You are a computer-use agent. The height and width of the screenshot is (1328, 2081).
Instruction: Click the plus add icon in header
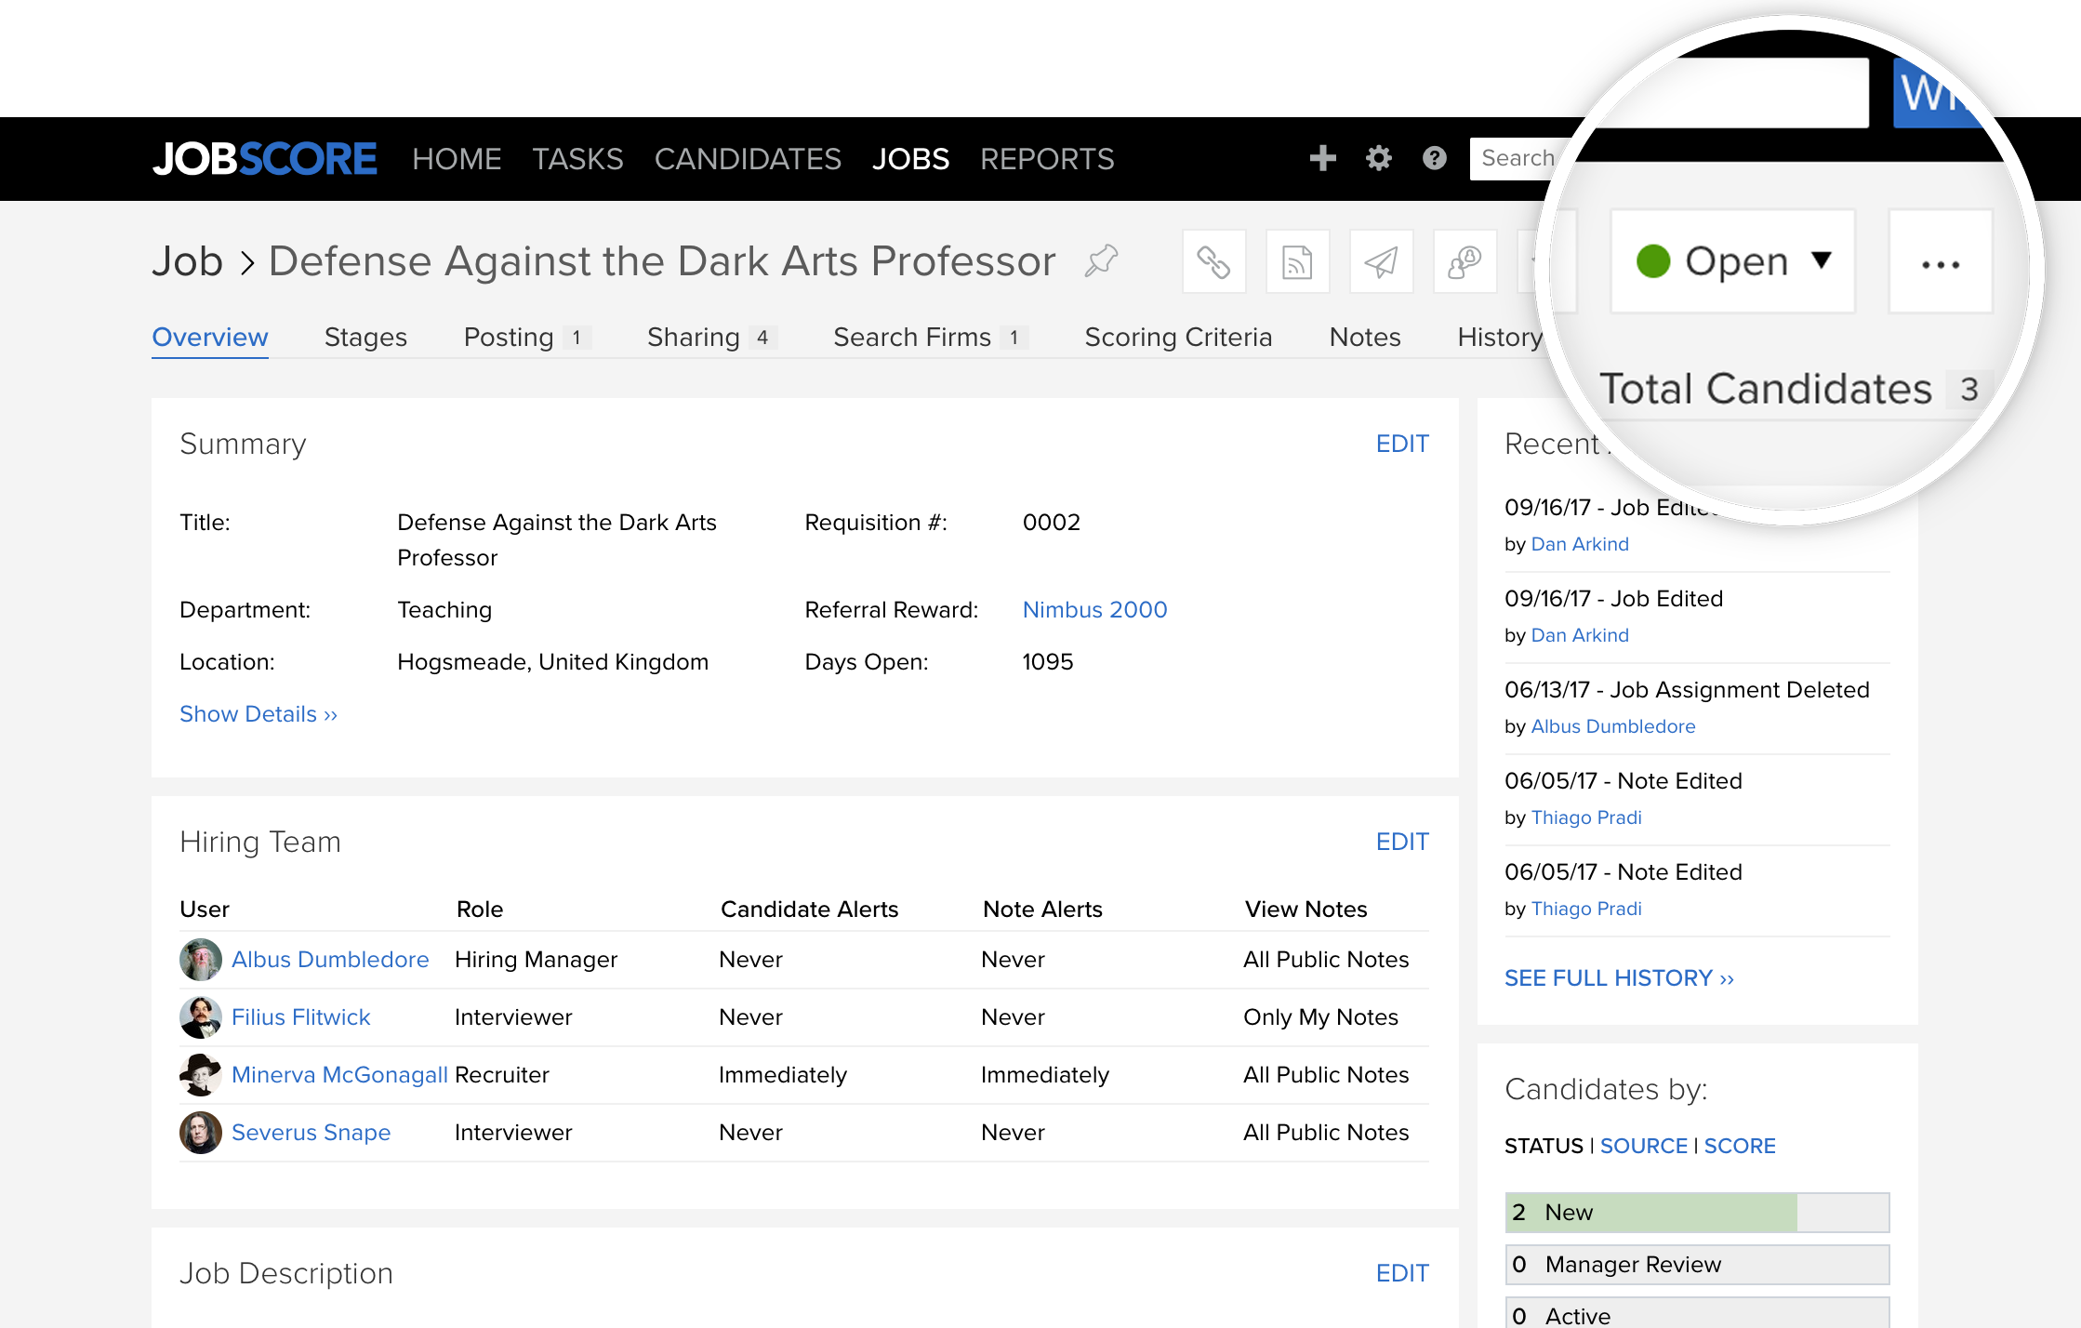coord(1322,158)
